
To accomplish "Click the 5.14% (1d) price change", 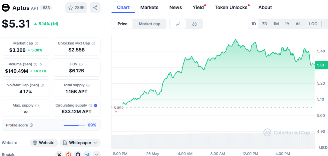I will click(x=46, y=24).
